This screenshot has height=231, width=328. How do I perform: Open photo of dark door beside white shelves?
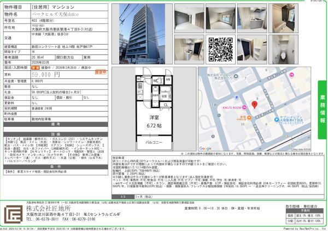[252, 50]
